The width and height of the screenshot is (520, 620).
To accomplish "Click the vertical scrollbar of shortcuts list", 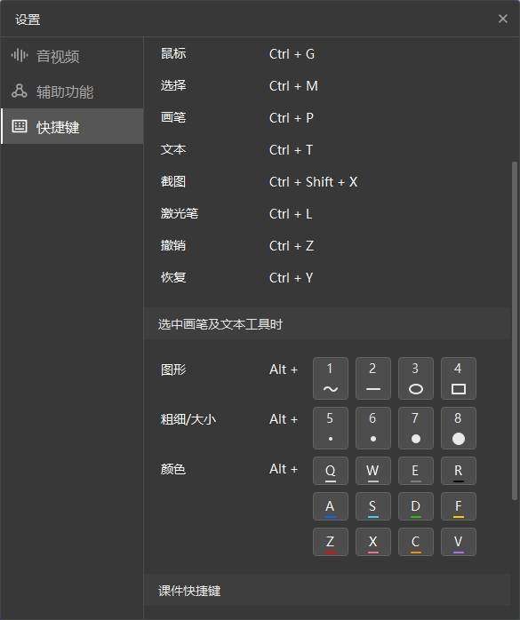I will (x=515, y=330).
